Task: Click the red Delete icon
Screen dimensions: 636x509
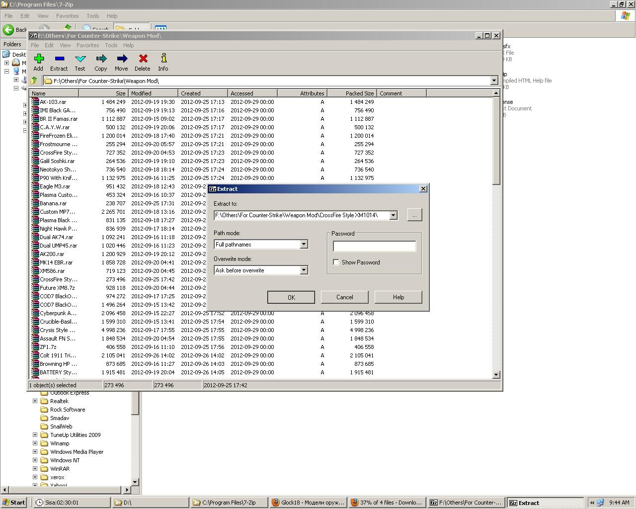Action: pos(143,59)
